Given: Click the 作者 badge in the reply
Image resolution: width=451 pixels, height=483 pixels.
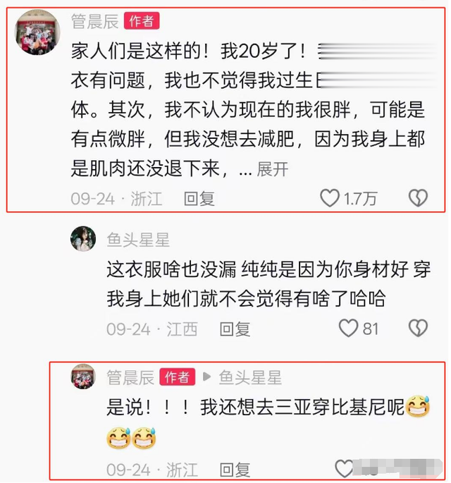Looking at the screenshot, I should [x=178, y=377].
